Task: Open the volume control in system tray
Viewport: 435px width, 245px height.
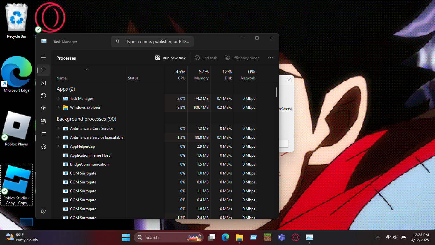Action: (x=396, y=237)
